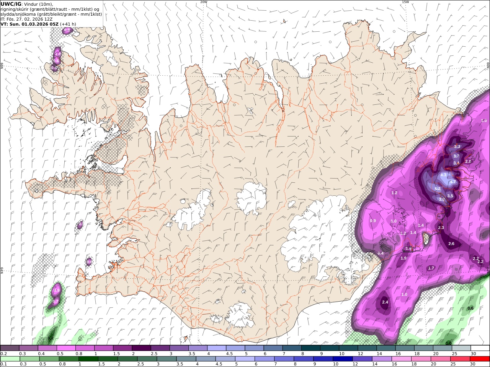Click the 0.7 value southwest of Iceland
490x367 pixels.
(56, 301)
